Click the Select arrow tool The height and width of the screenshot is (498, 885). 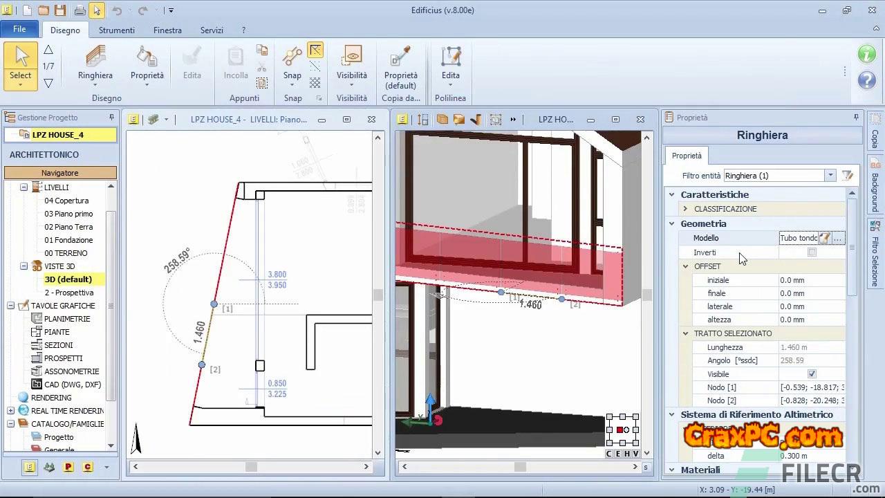pos(20,61)
